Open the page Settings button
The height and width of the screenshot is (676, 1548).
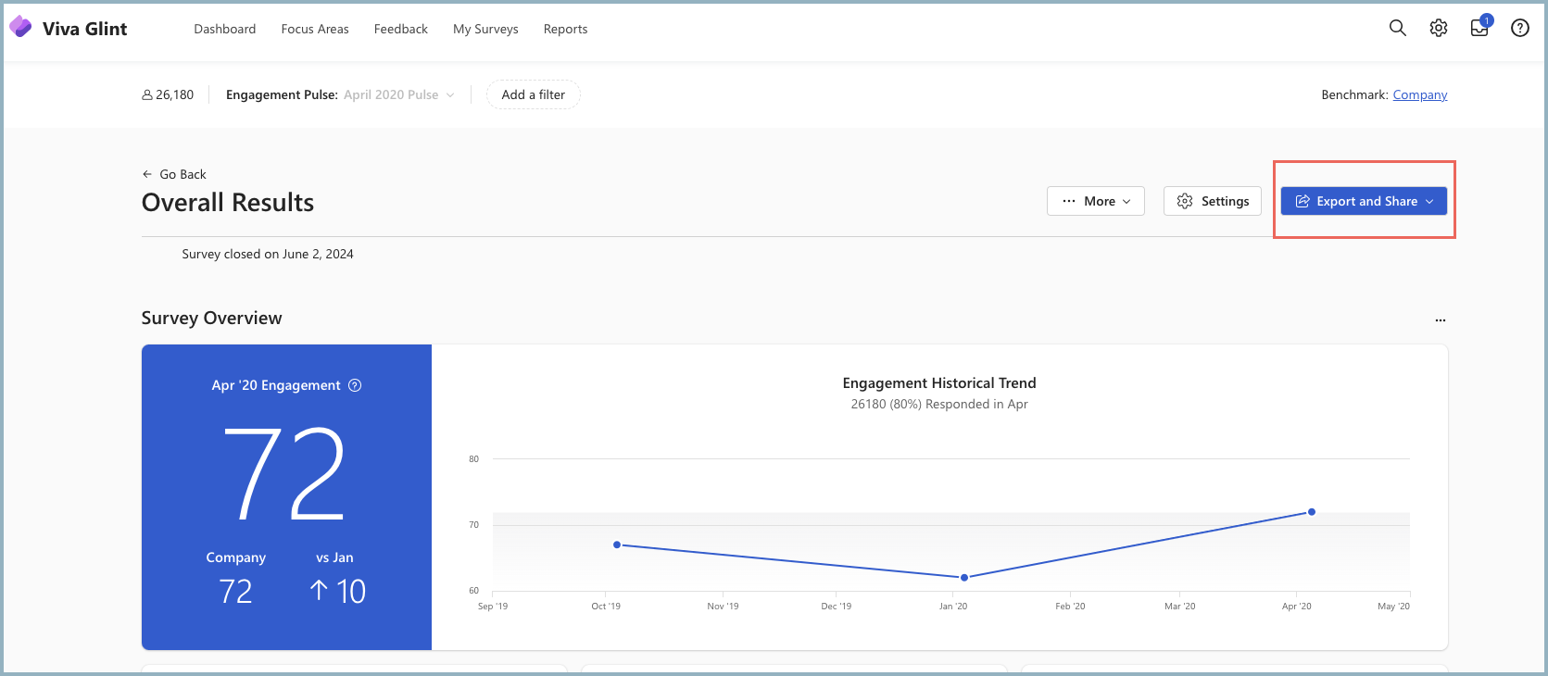1213,201
